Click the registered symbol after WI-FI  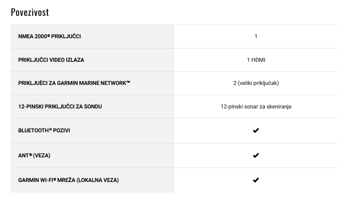click(x=55, y=179)
